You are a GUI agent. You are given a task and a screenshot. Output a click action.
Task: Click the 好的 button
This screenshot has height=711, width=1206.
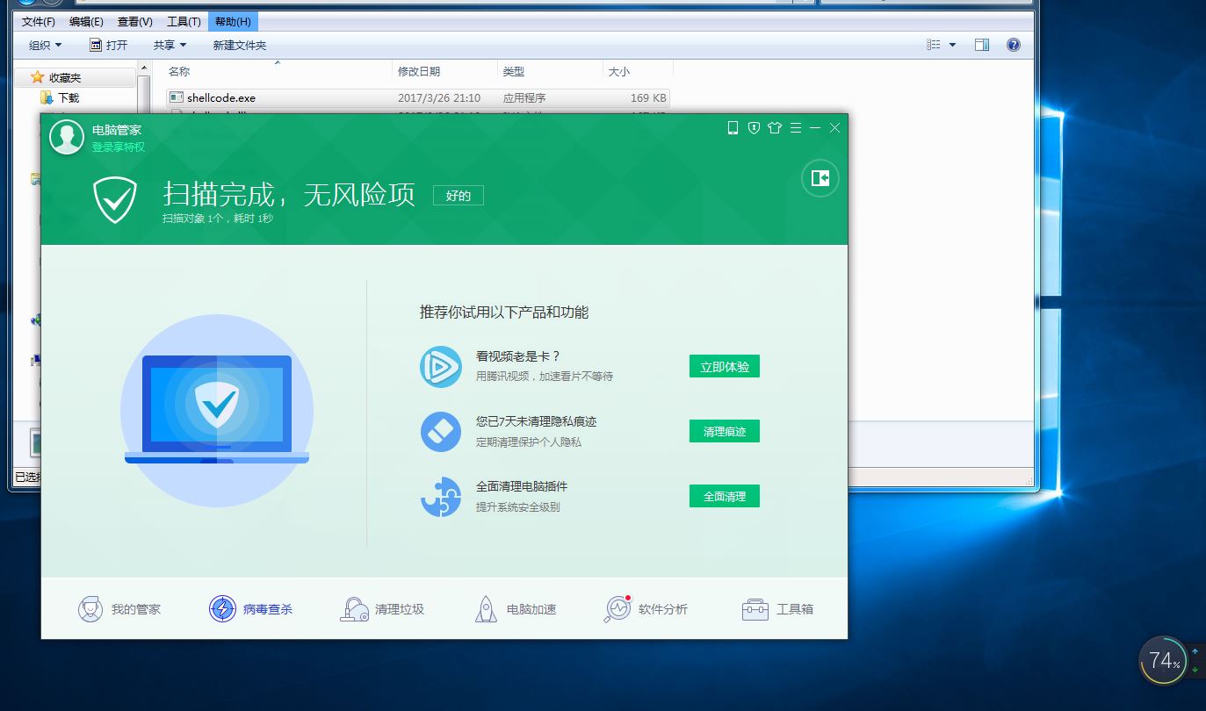459,196
